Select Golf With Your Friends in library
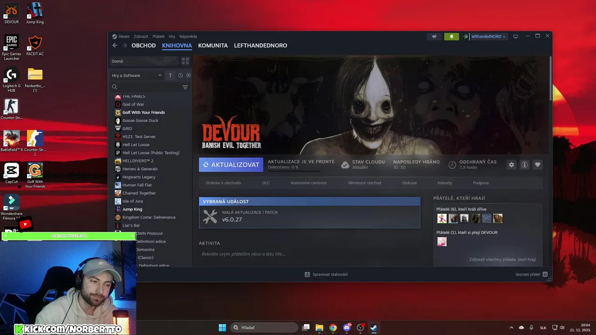Screen dimensions: 596x335 [x=143, y=112]
